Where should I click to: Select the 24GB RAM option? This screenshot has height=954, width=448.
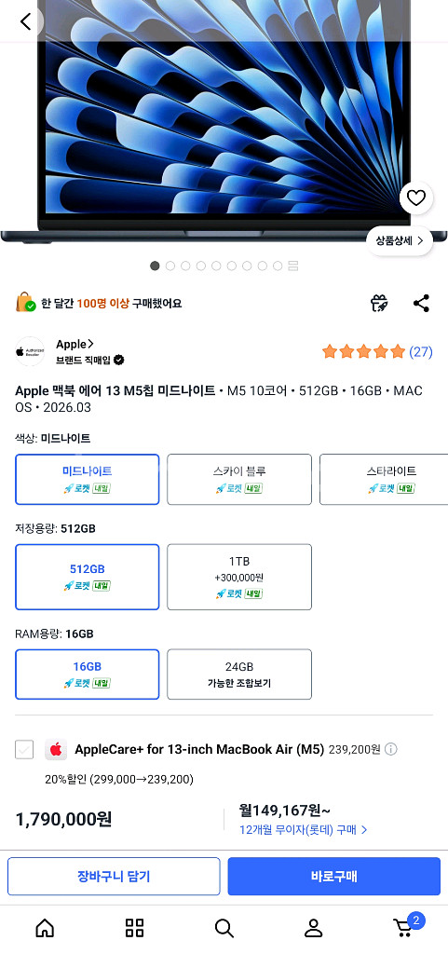click(x=239, y=675)
